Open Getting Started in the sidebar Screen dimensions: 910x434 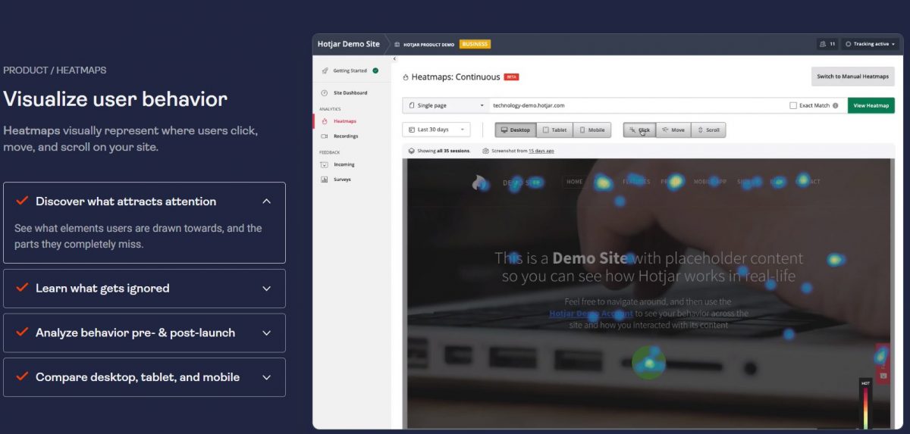click(x=350, y=70)
